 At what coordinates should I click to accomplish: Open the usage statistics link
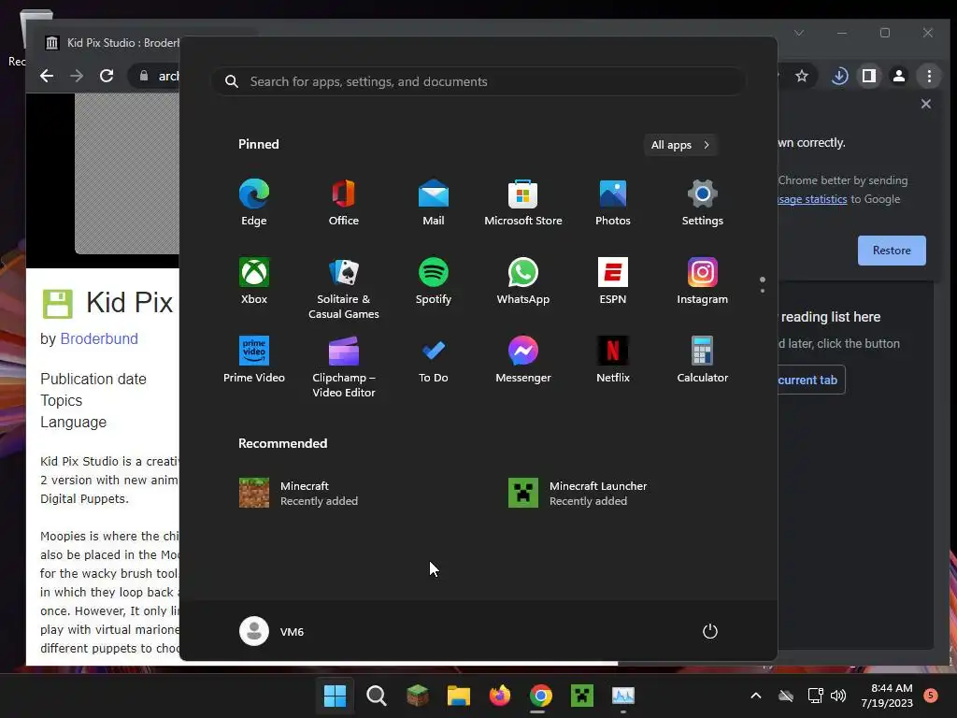click(x=812, y=199)
